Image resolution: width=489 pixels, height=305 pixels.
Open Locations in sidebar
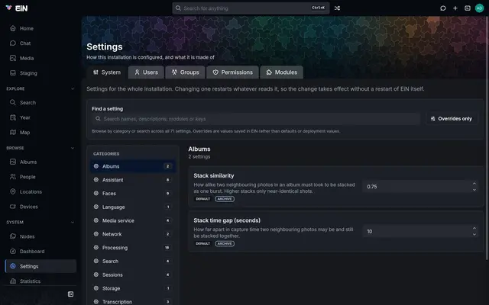[x=40, y=191]
